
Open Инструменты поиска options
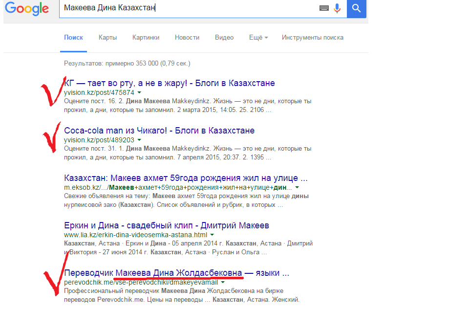[x=313, y=38]
